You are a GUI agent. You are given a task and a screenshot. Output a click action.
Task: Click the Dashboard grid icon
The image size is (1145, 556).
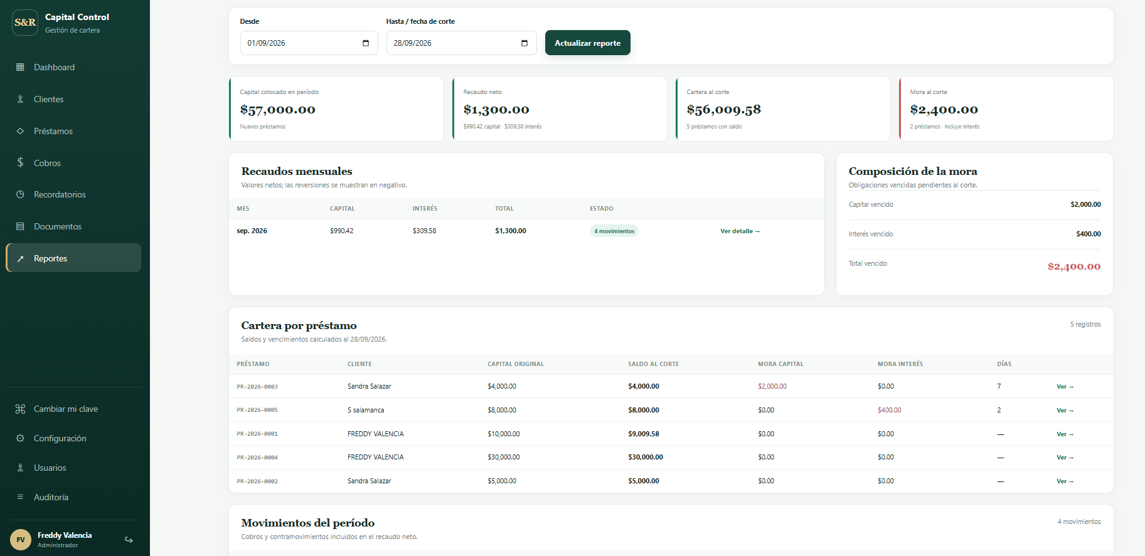tap(20, 67)
